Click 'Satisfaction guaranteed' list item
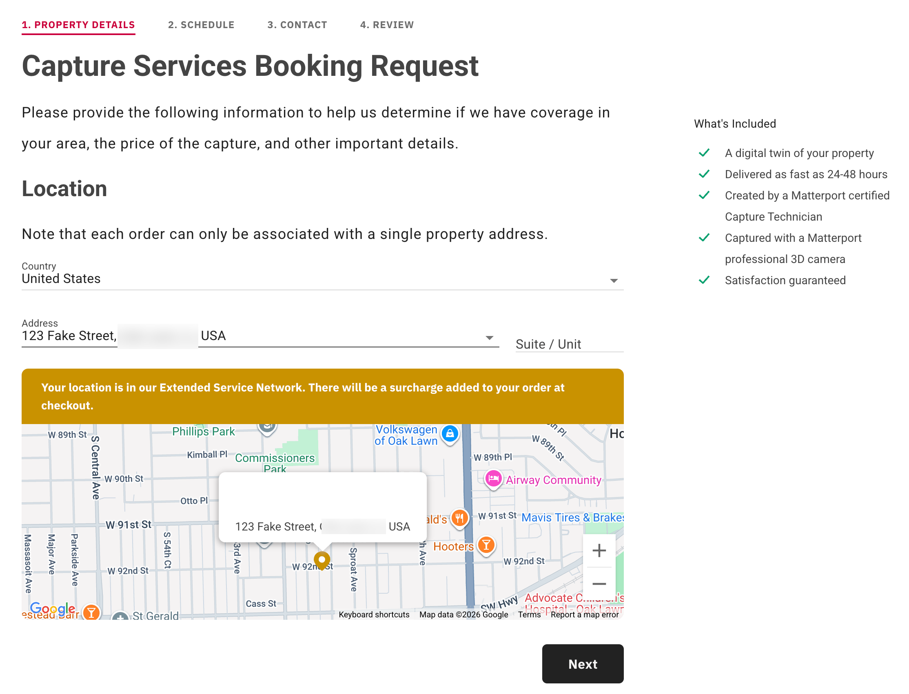 (x=785, y=280)
